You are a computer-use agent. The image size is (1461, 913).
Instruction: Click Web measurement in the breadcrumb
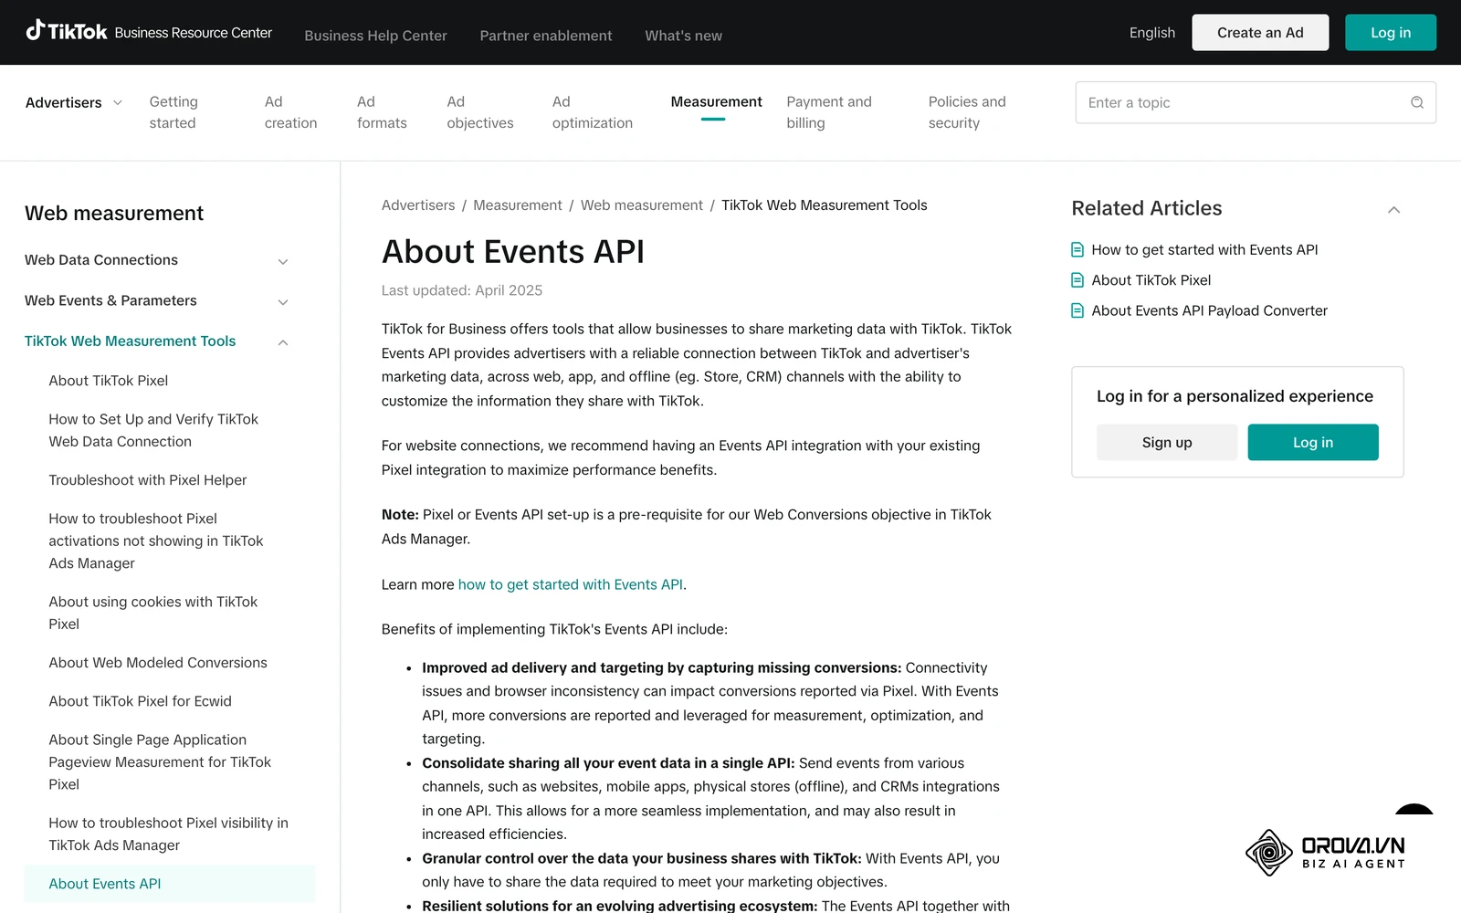click(x=642, y=205)
